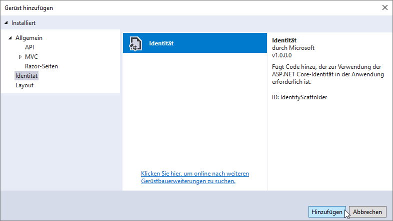Select Identität in the left category tree
This screenshot has width=393, height=221.
[26, 76]
